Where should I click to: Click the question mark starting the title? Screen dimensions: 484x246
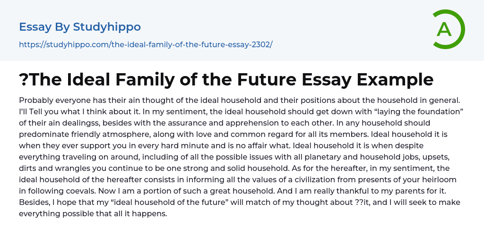pyautogui.click(x=24, y=79)
